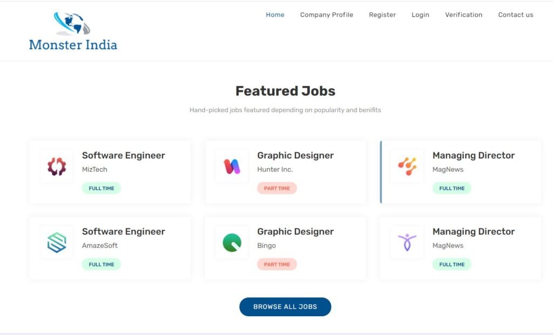Open Graphic Designer job at Hunter Inc.
The height and width of the screenshot is (335, 553).
tap(295, 156)
